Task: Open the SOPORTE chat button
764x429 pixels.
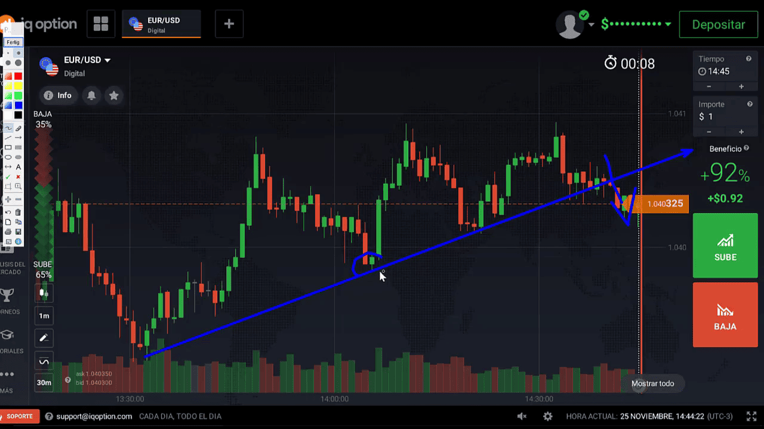Action: [x=20, y=416]
